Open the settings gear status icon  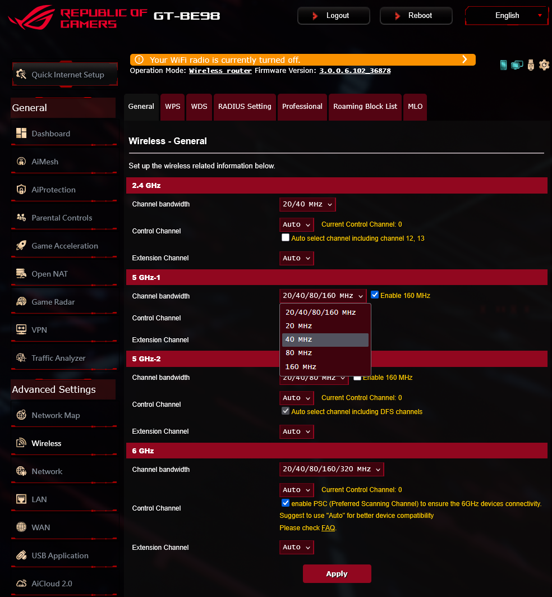(x=544, y=65)
